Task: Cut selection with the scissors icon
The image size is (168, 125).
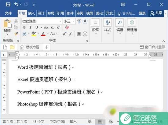Action: pos(16,21)
